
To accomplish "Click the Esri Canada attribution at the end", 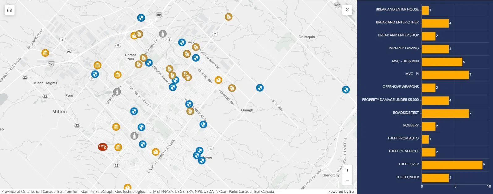I will pos(264,192).
